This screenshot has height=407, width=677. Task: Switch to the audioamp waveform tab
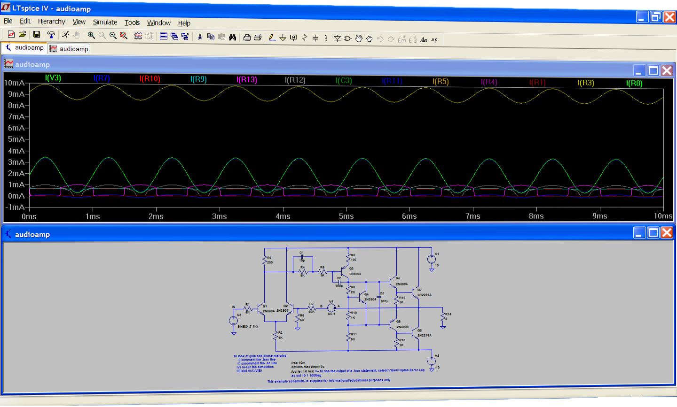pyautogui.click(x=69, y=49)
